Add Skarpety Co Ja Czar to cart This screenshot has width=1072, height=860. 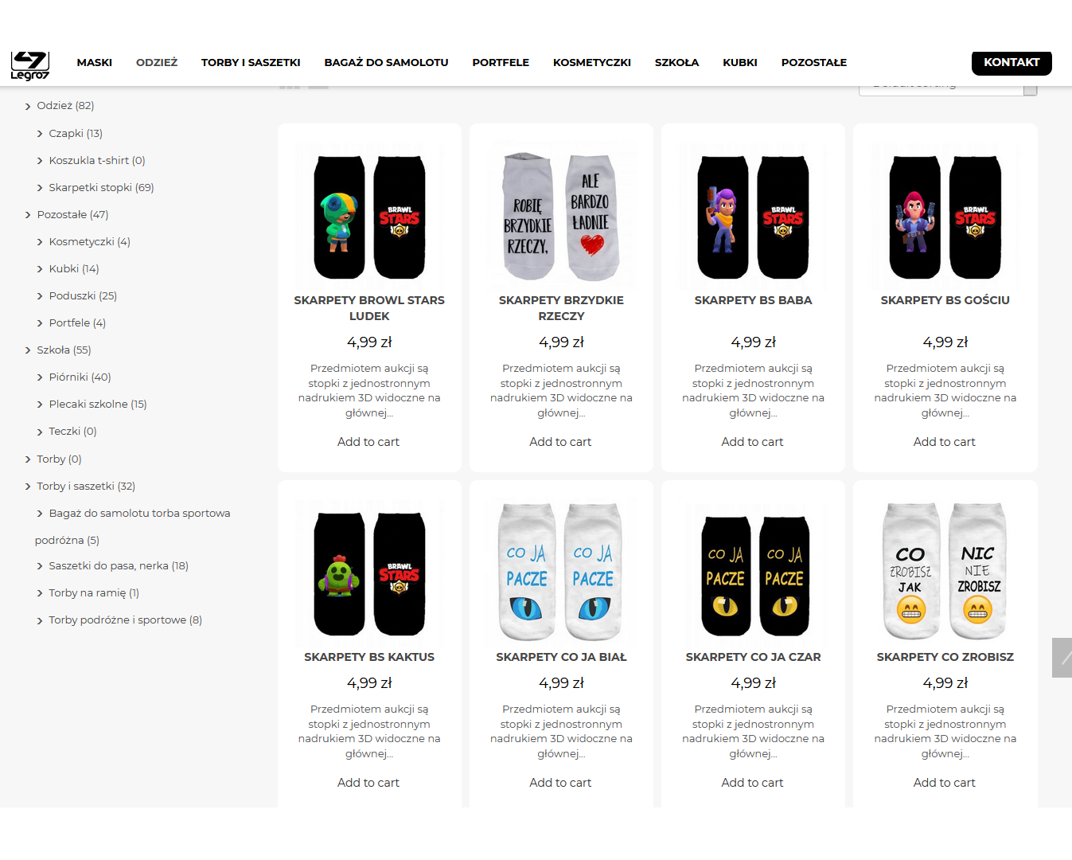coord(752,783)
